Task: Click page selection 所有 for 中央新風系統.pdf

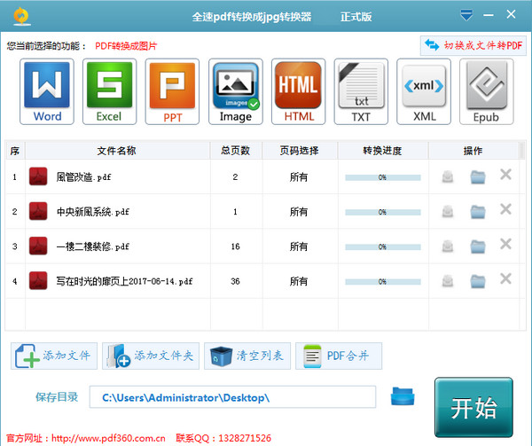Action: pos(299,212)
